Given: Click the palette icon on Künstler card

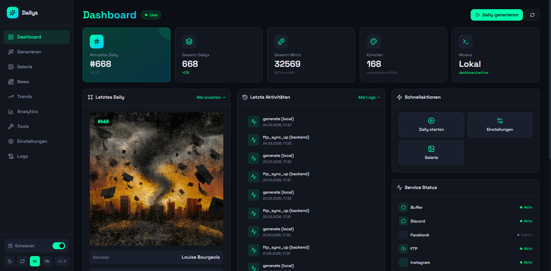Looking at the screenshot, I should pyautogui.click(x=373, y=42).
